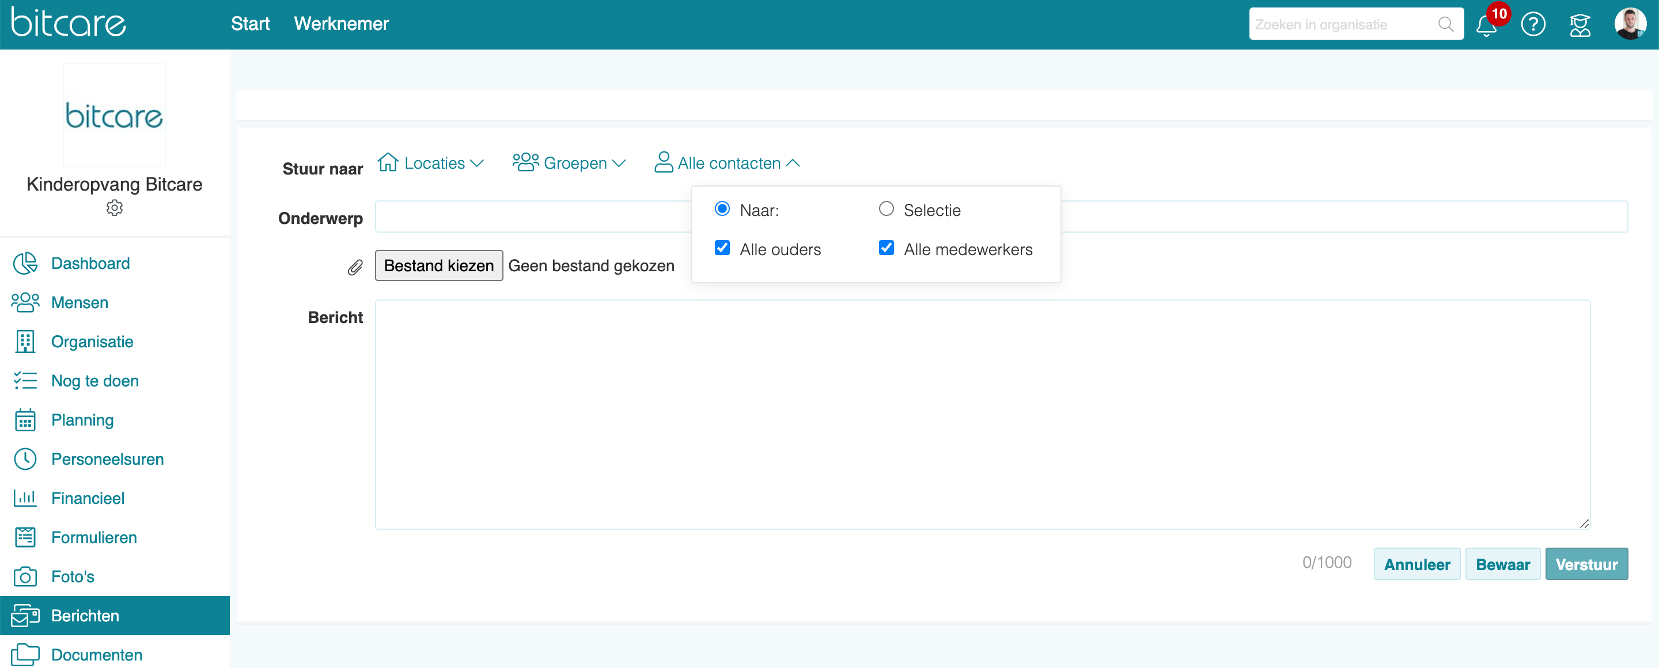
Task: Expand the Groepen dropdown chevron
Action: tap(618, 164)
